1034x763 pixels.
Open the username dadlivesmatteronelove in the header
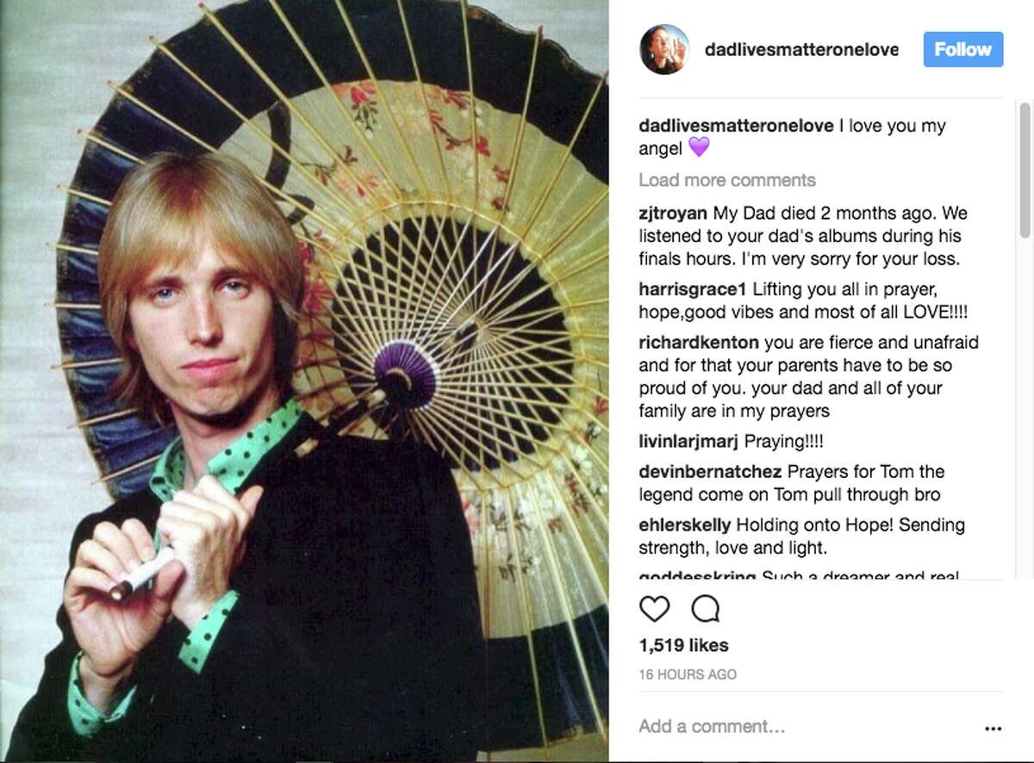[800, 49]
